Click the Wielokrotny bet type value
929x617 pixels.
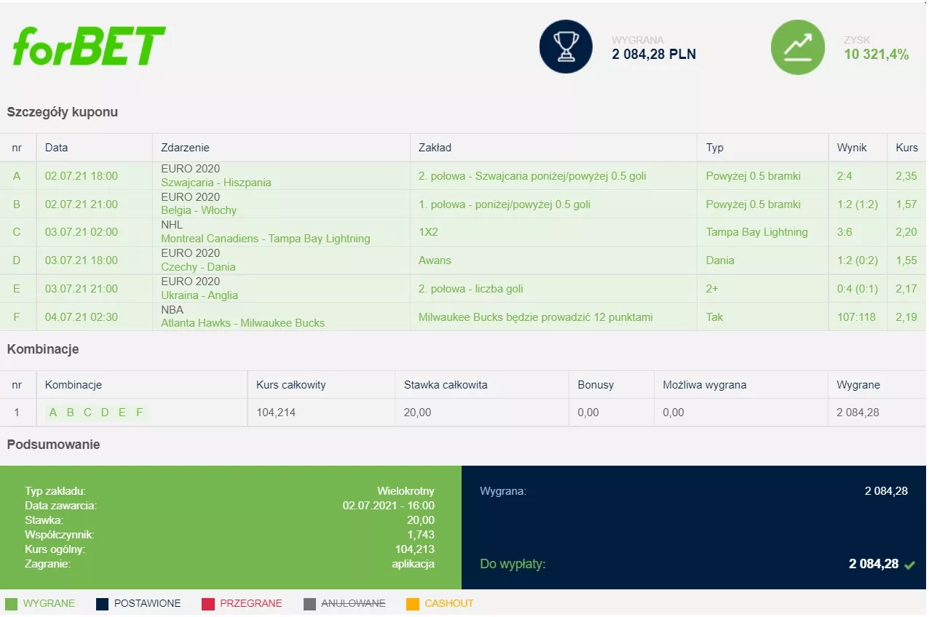[406, 491]
